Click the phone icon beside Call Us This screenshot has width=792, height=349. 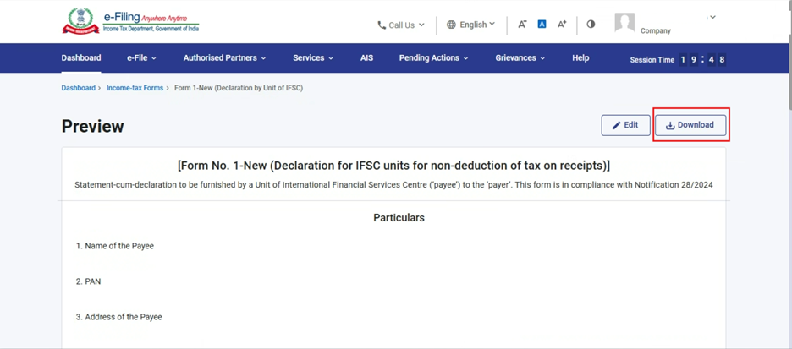[382, 25]
